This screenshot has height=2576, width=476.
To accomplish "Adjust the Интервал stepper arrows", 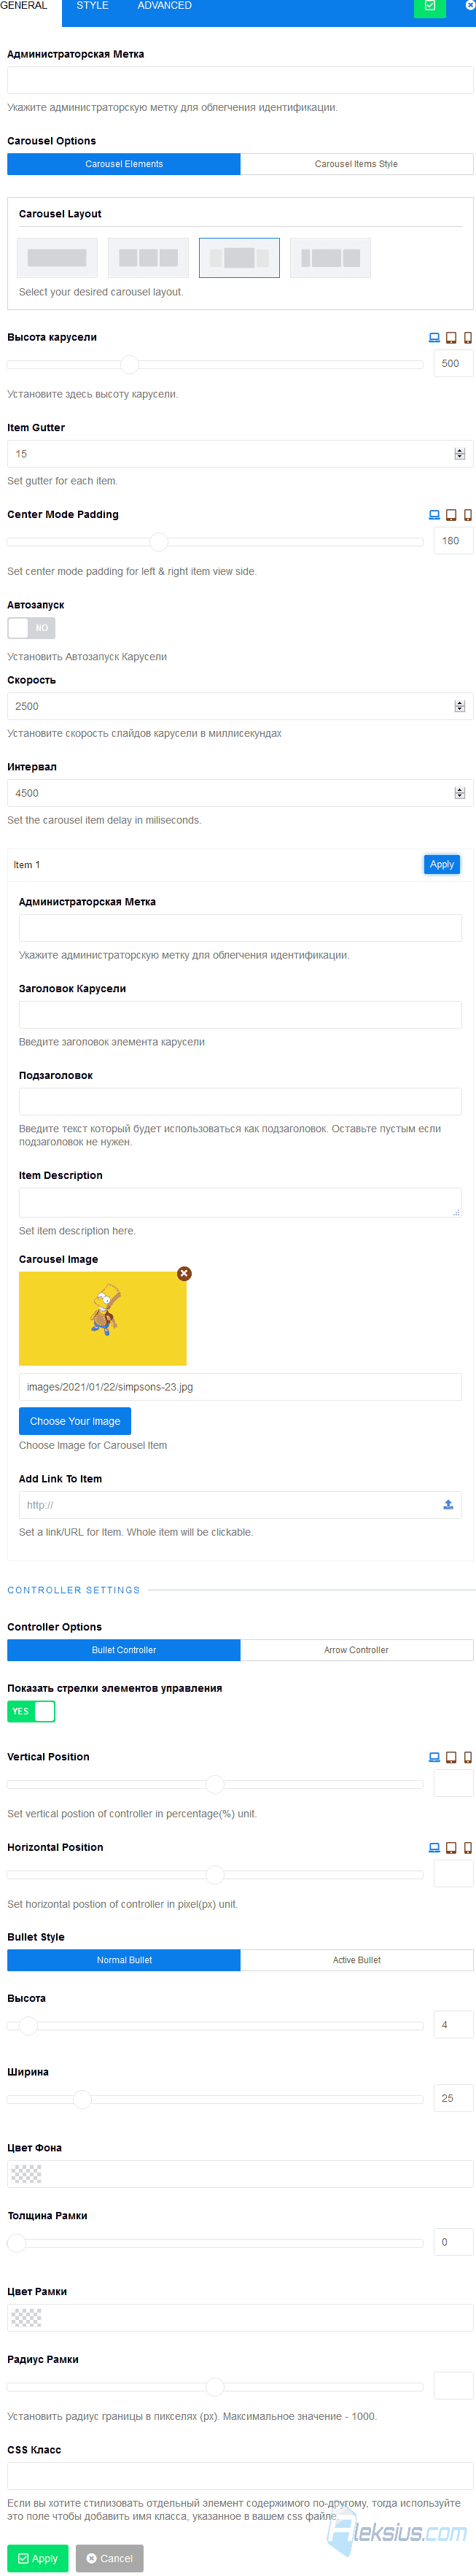I will [x=460, y=794].
